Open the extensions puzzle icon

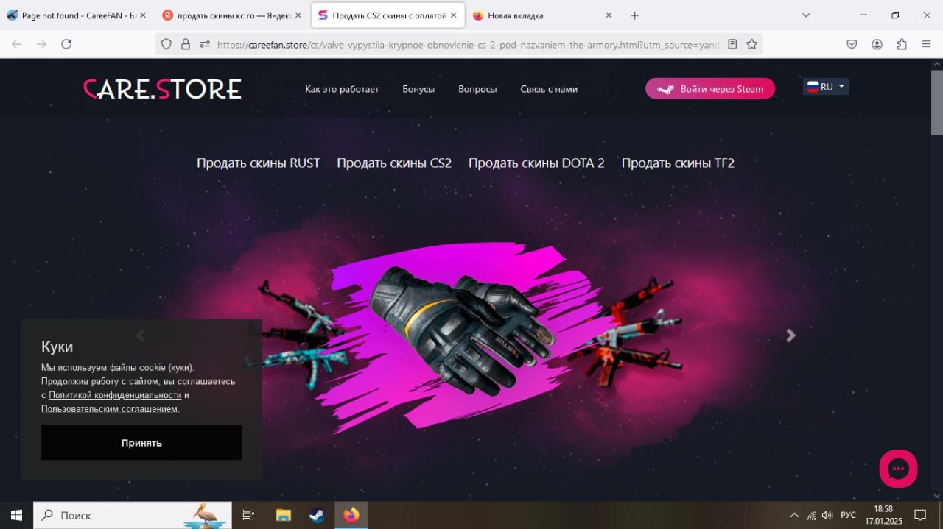(x=902, y=44)
